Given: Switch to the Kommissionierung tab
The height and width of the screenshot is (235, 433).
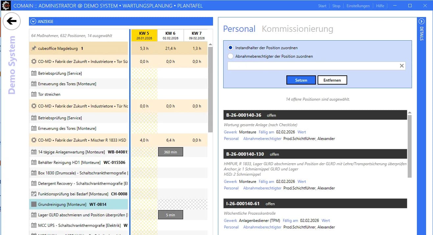Looking at the screenshot, I should pos(297,29).
